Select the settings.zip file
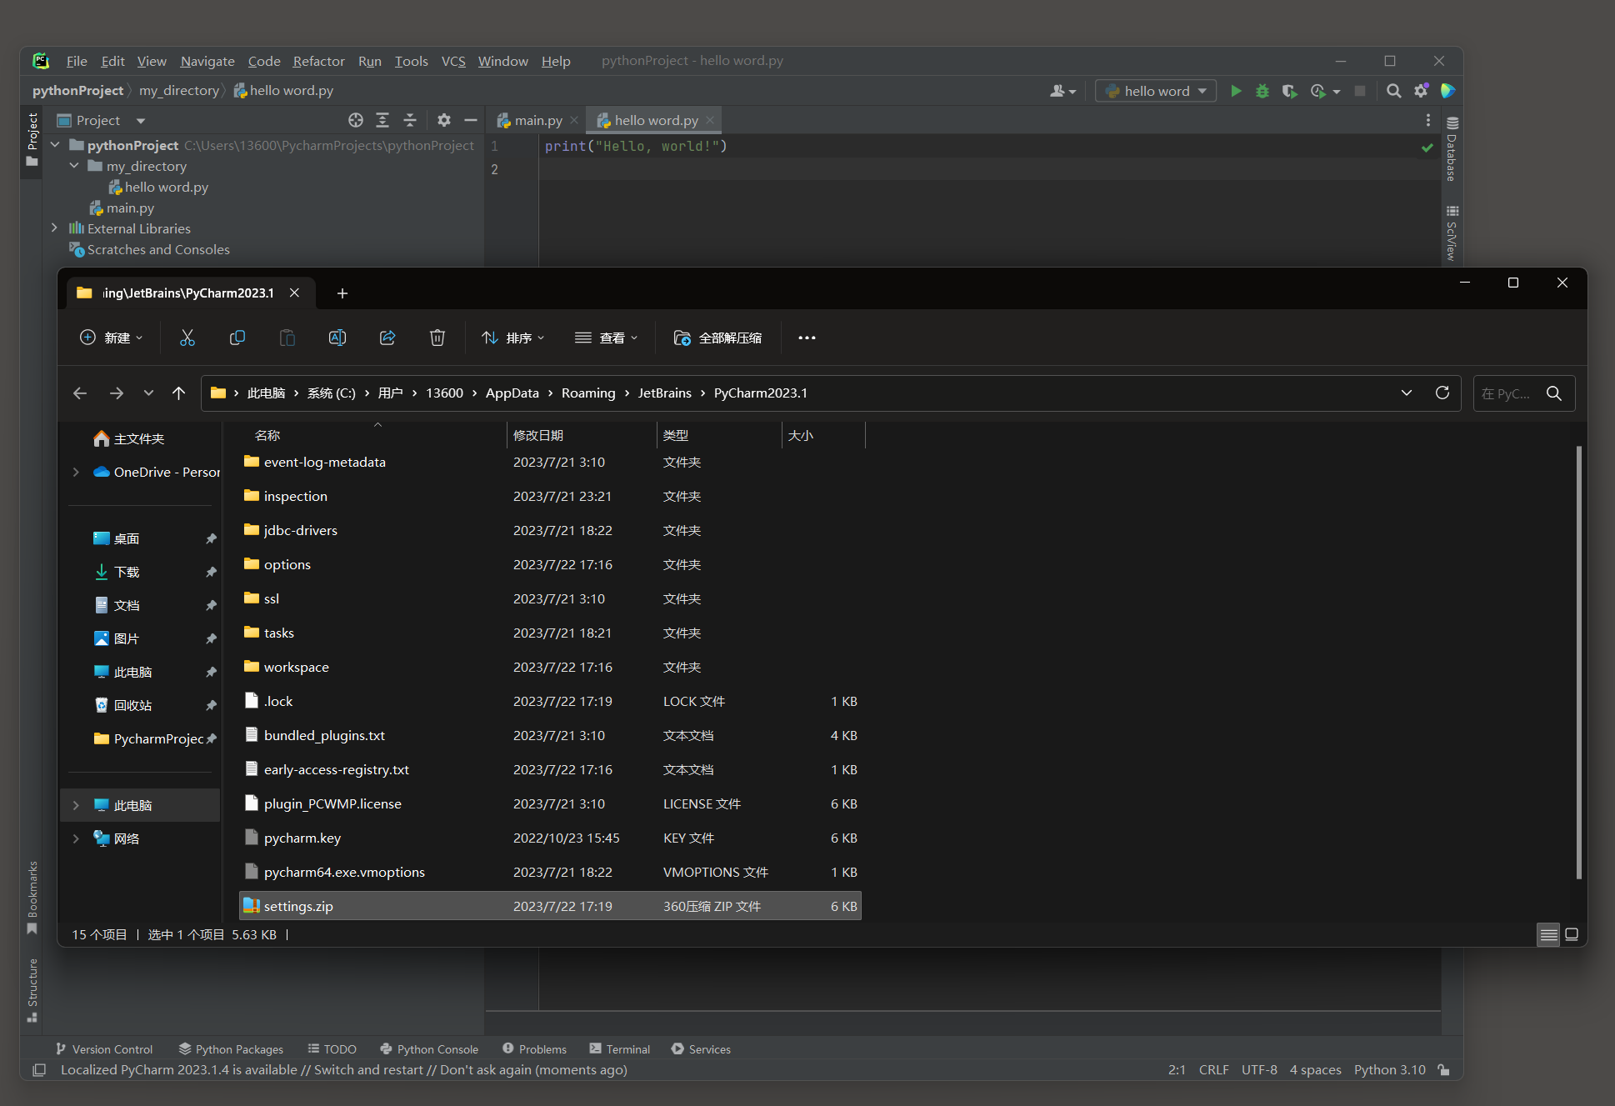The image size is (1615, 1106). (x=550, y=906)
